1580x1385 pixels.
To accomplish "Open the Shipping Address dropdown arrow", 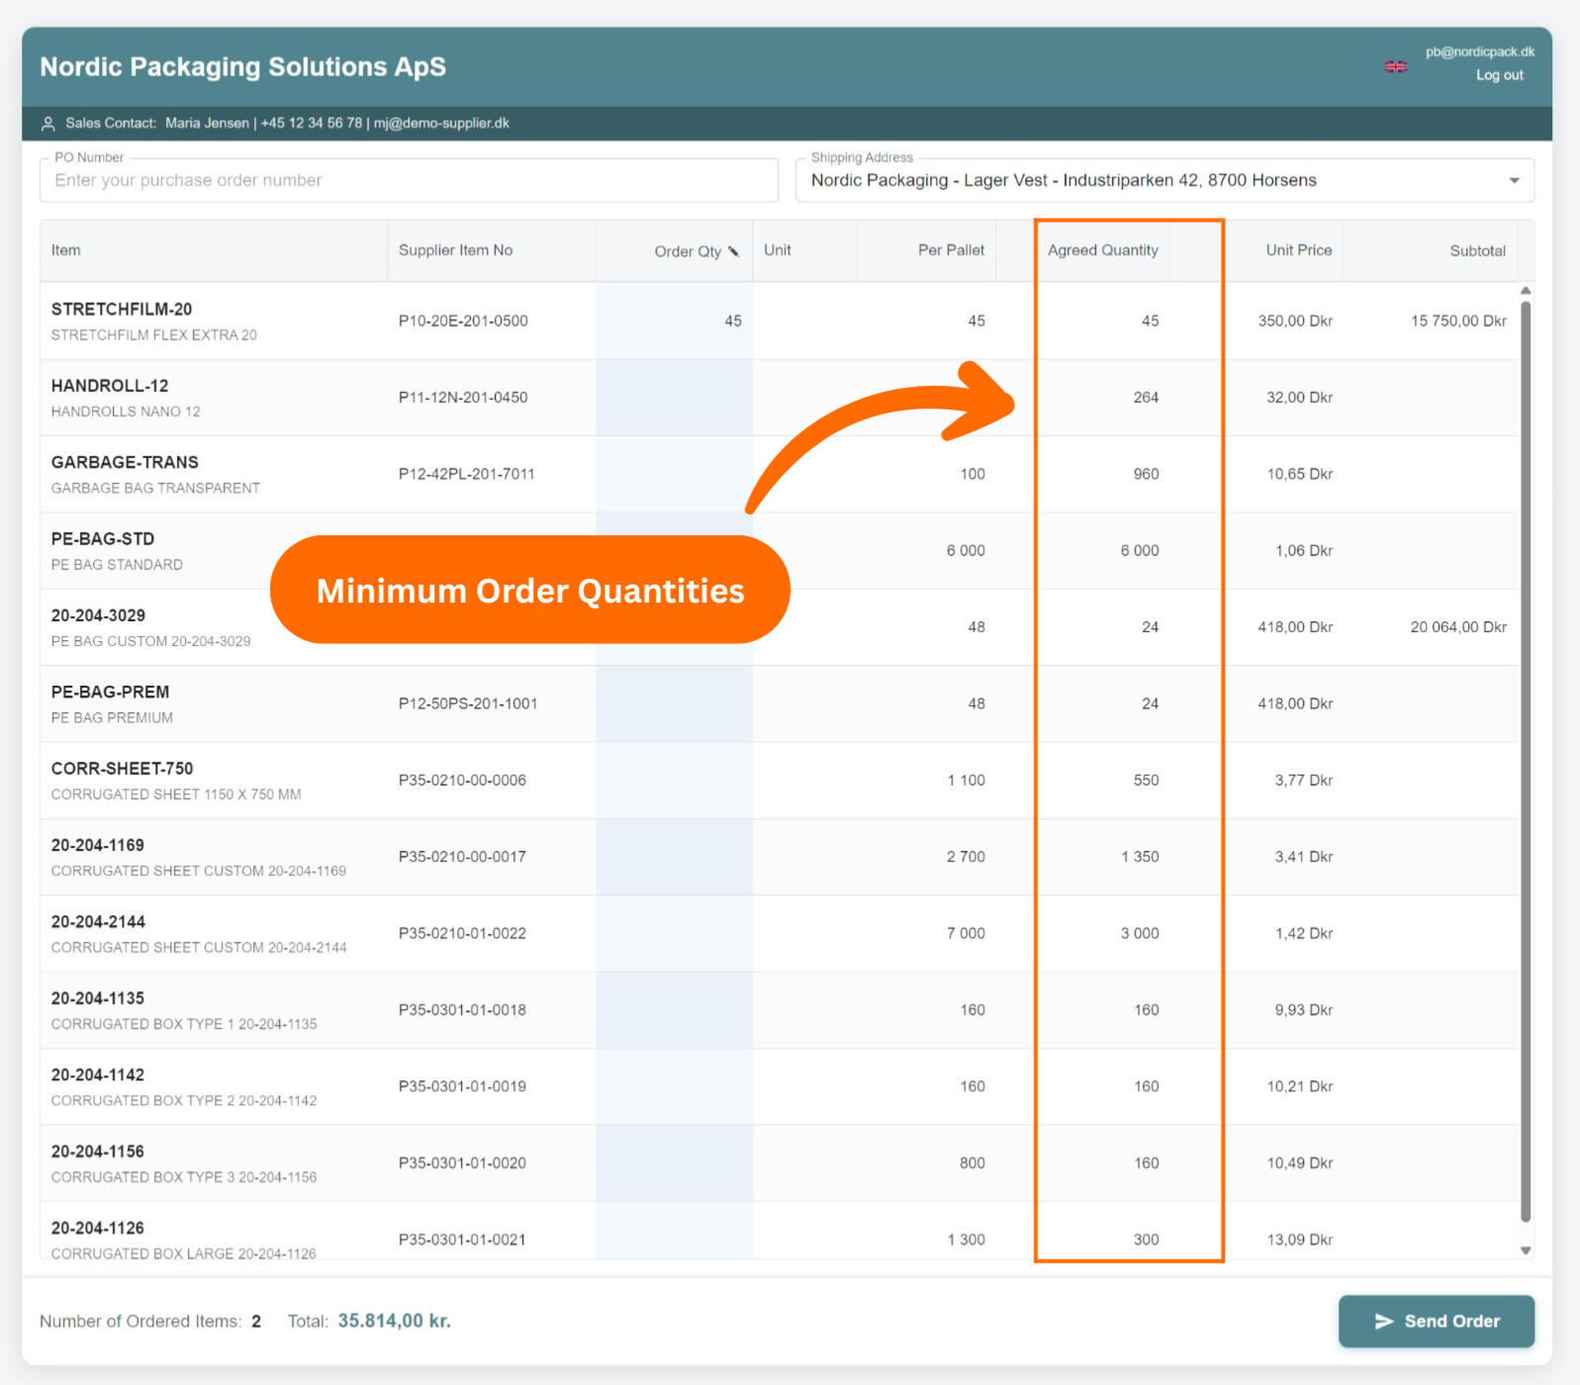I will click(1513, 181).
